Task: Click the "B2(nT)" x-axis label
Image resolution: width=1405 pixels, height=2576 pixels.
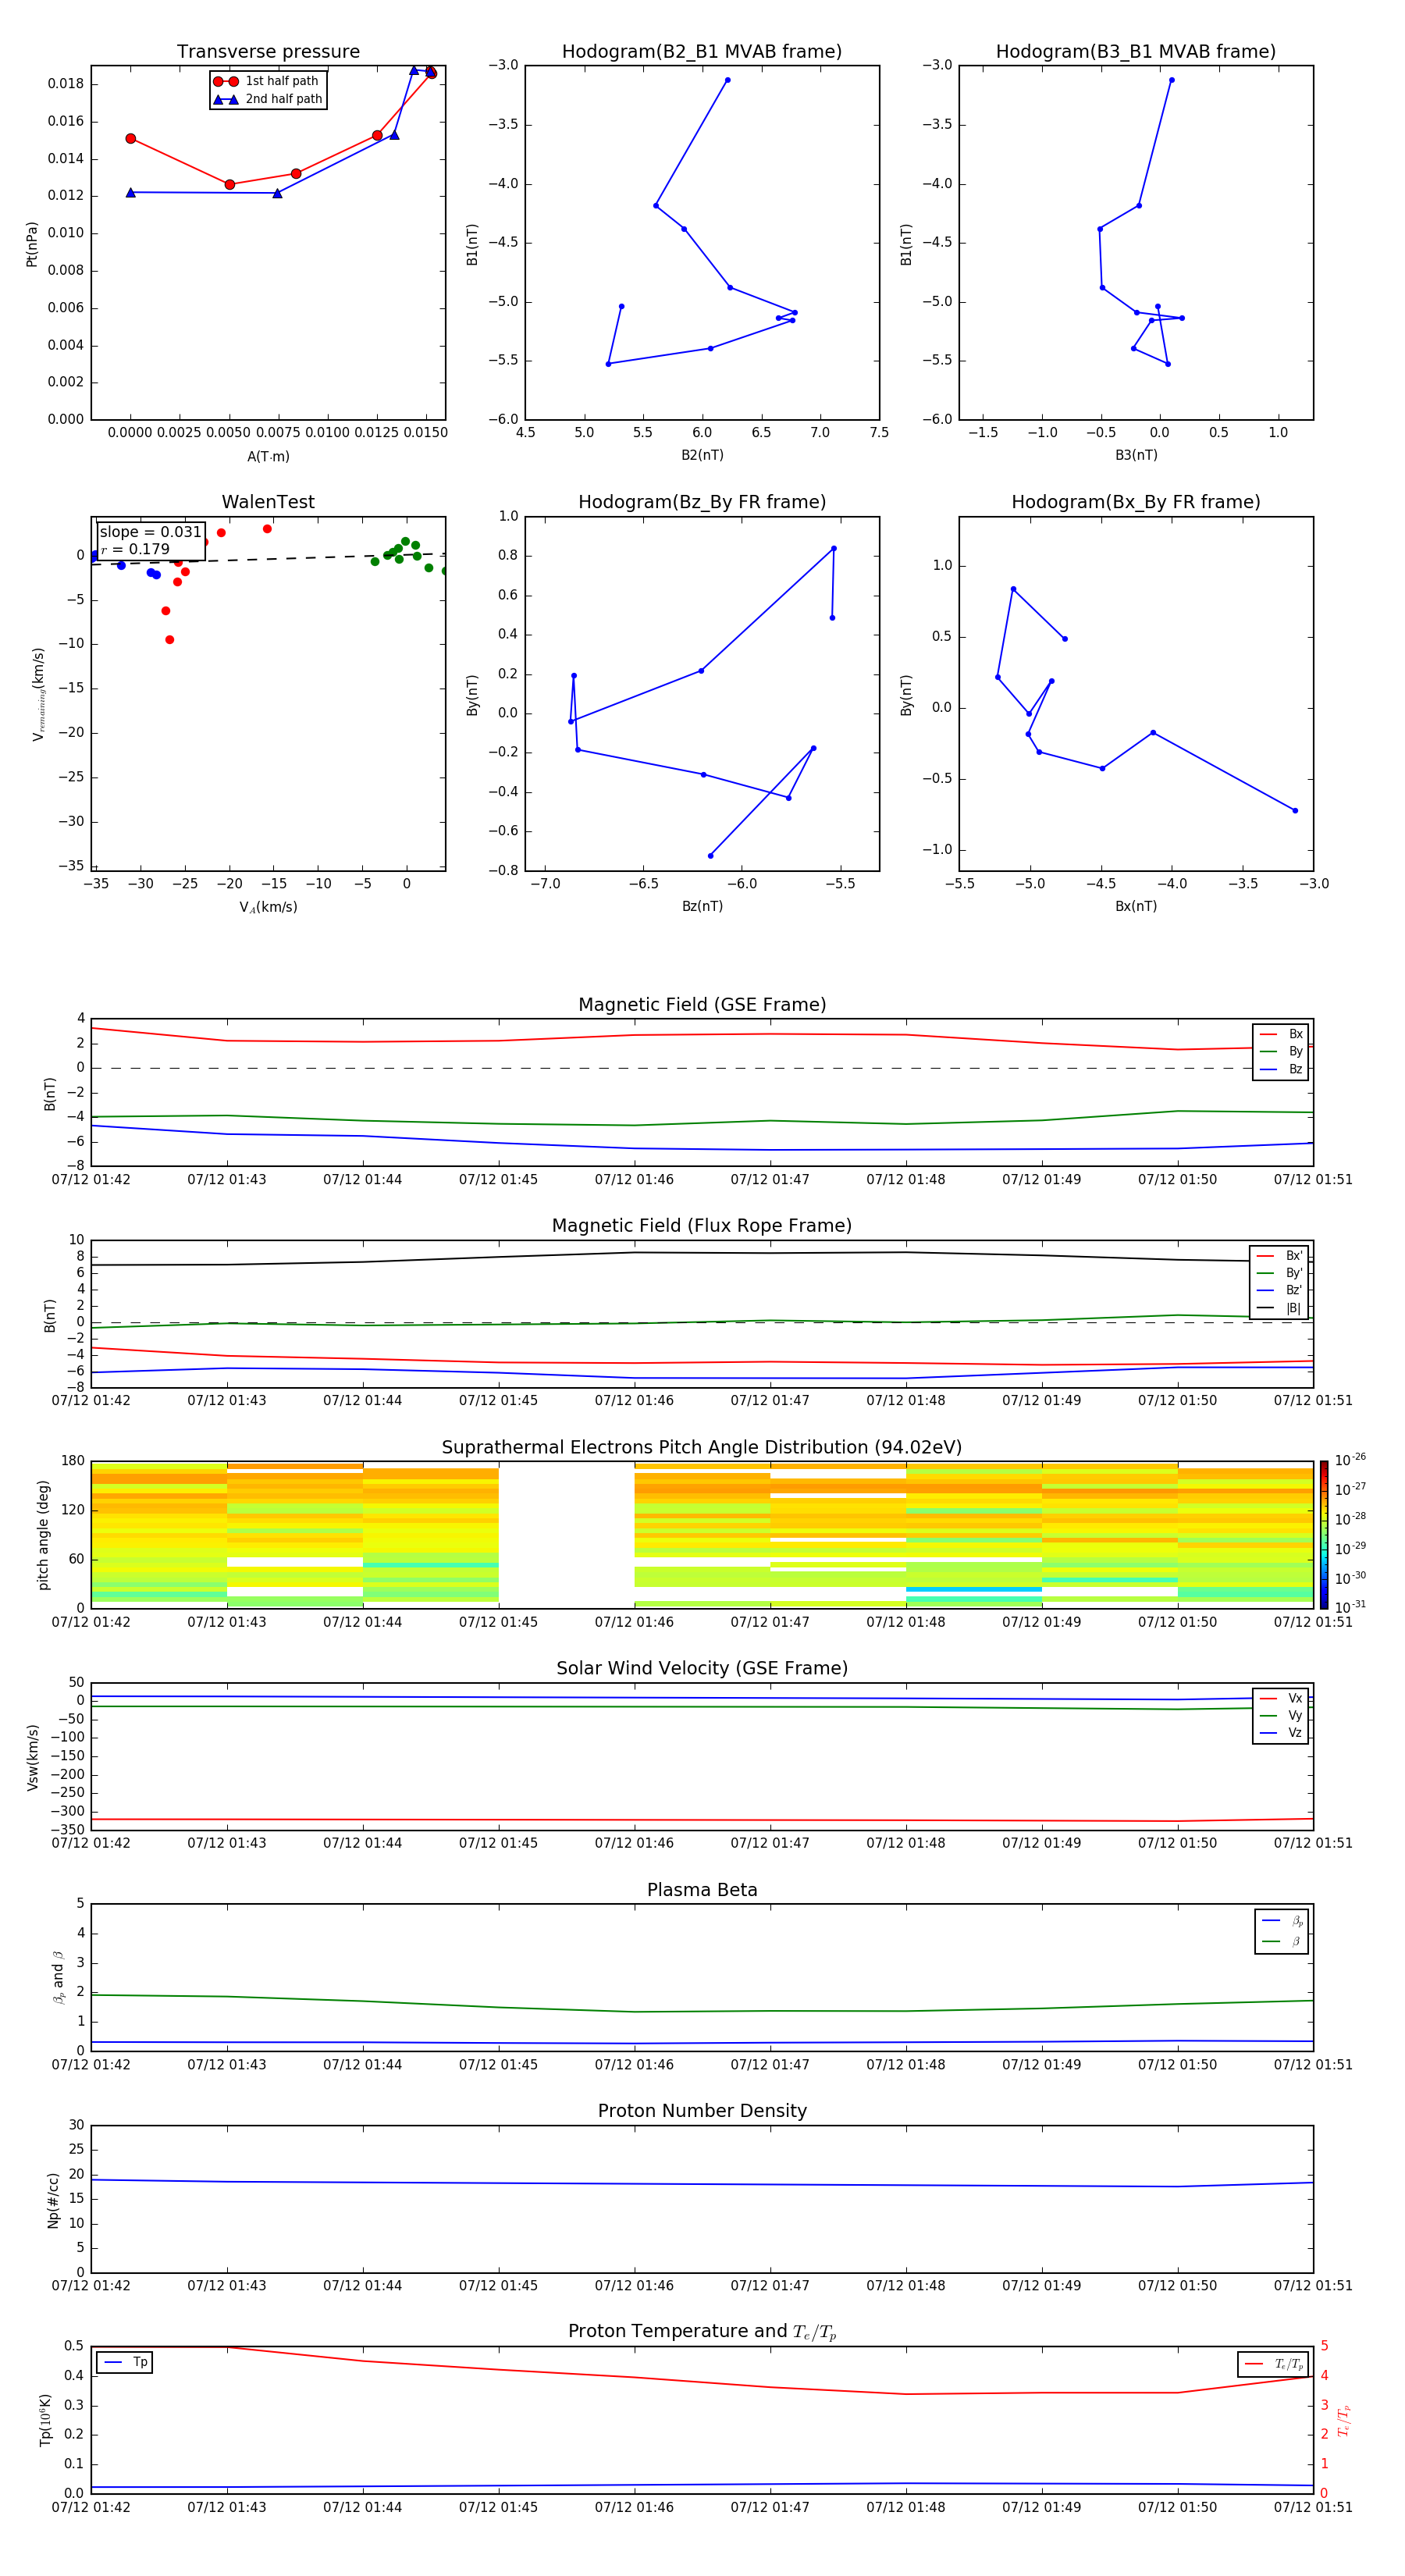Action: click(702, 455)
